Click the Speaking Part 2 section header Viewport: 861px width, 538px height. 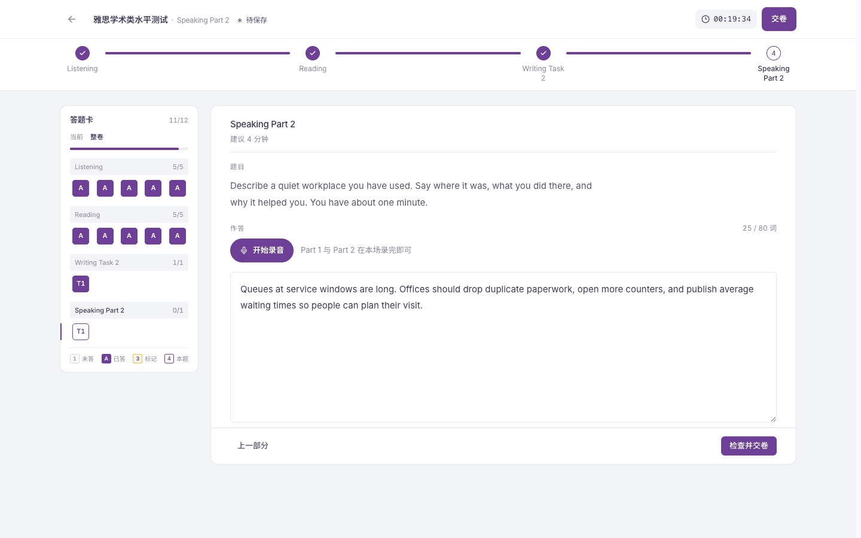point(129,310)
